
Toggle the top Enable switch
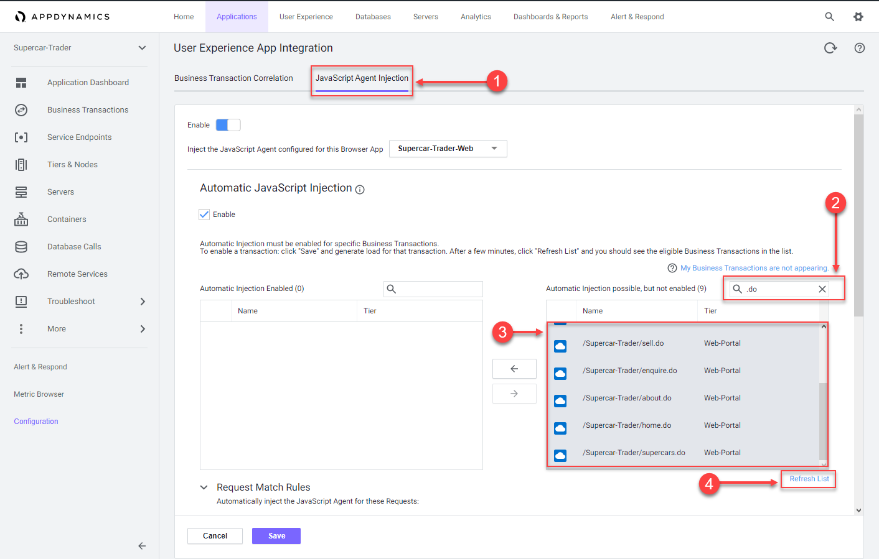[x=228, y=125]
